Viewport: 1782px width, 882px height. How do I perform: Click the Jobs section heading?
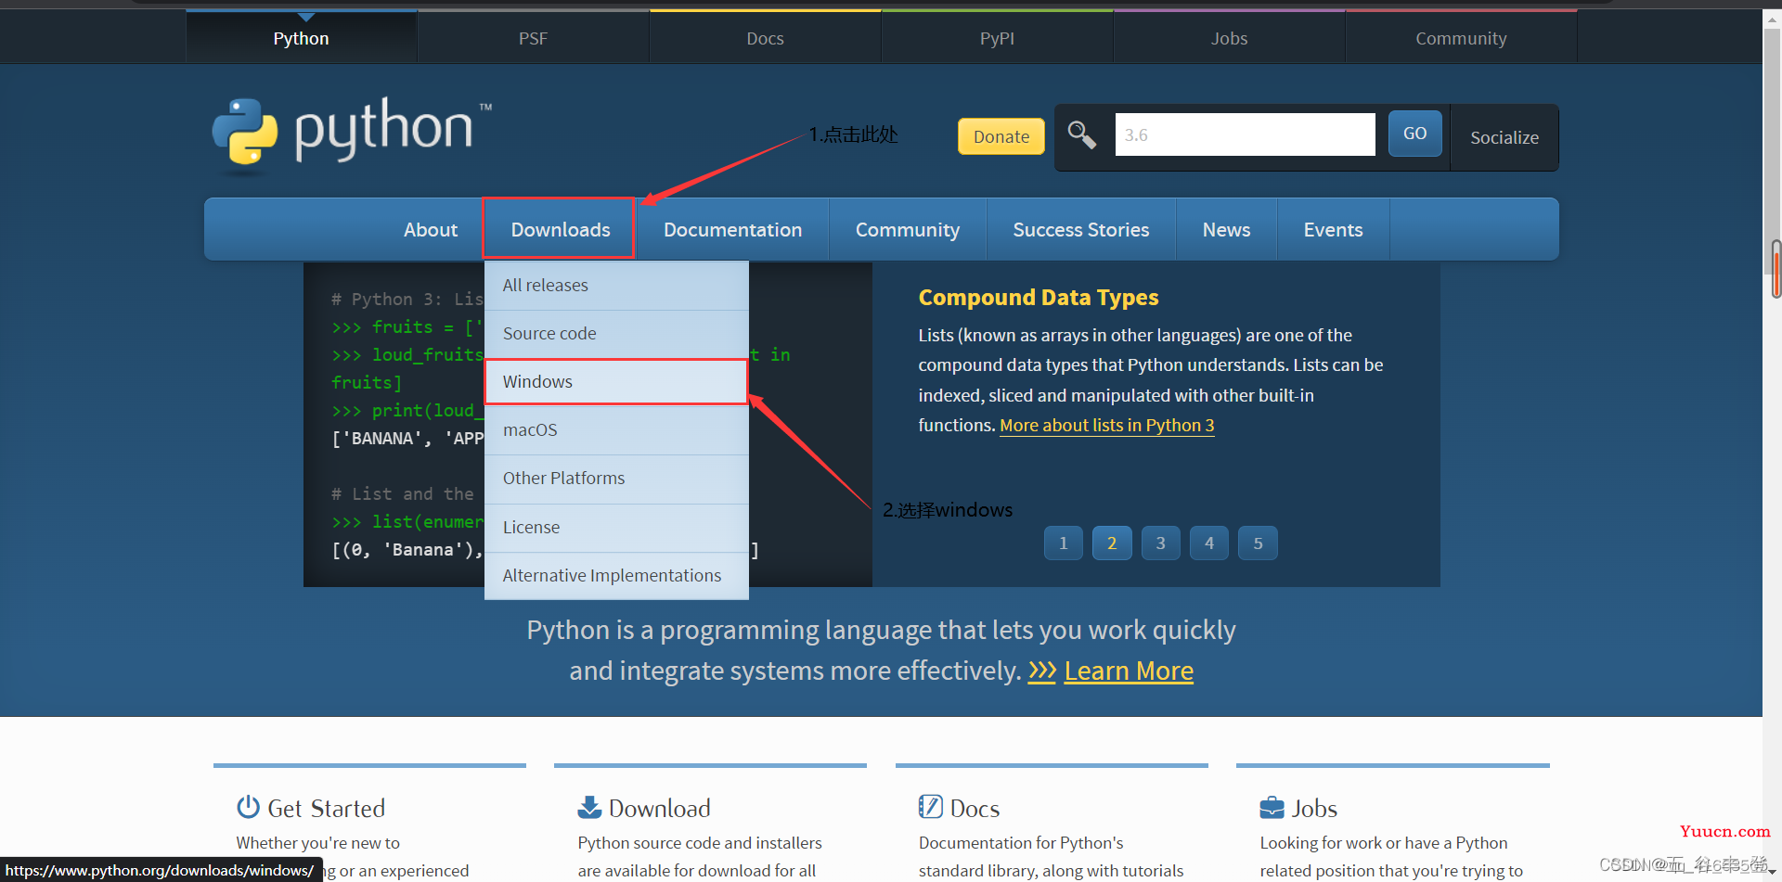tap(1314, 809)
